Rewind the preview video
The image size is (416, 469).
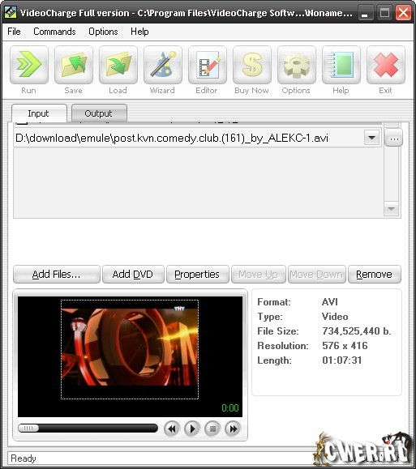[x=172, y=429]
